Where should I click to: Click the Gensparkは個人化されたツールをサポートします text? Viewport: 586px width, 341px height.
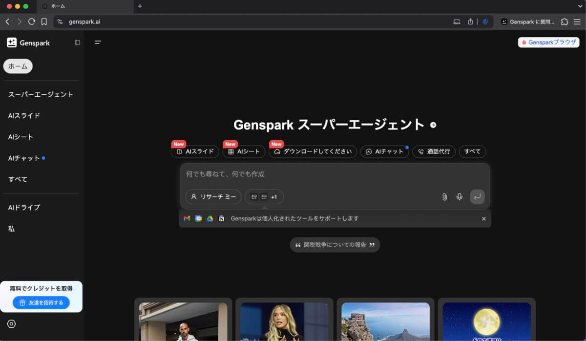294,218
